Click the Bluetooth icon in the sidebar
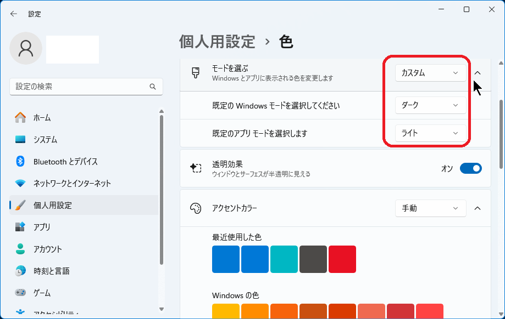 pos(20,161)
